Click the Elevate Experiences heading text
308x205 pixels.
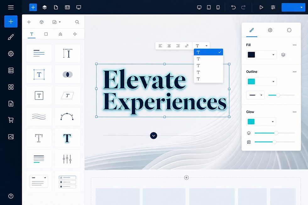pos(164,91)
